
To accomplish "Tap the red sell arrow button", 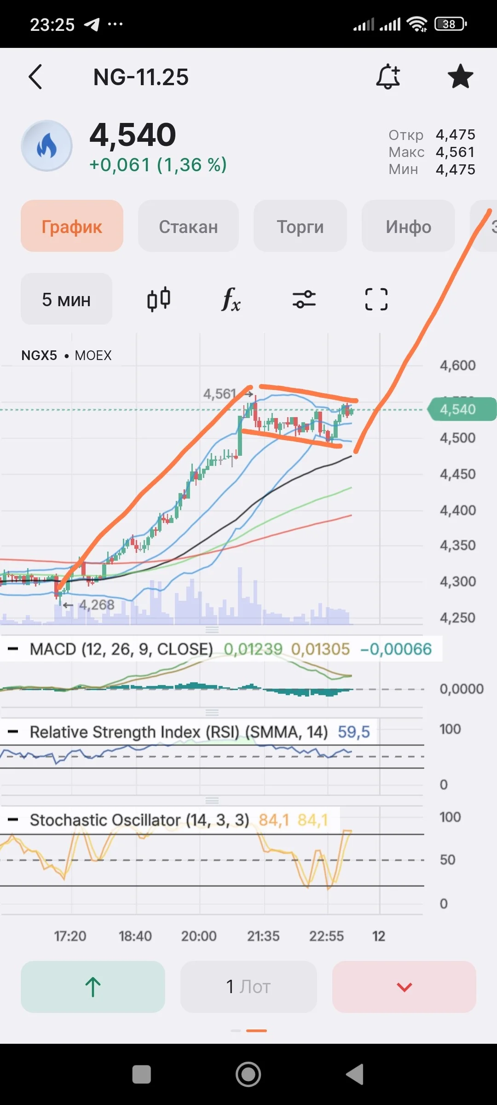I will coord(404,987).
